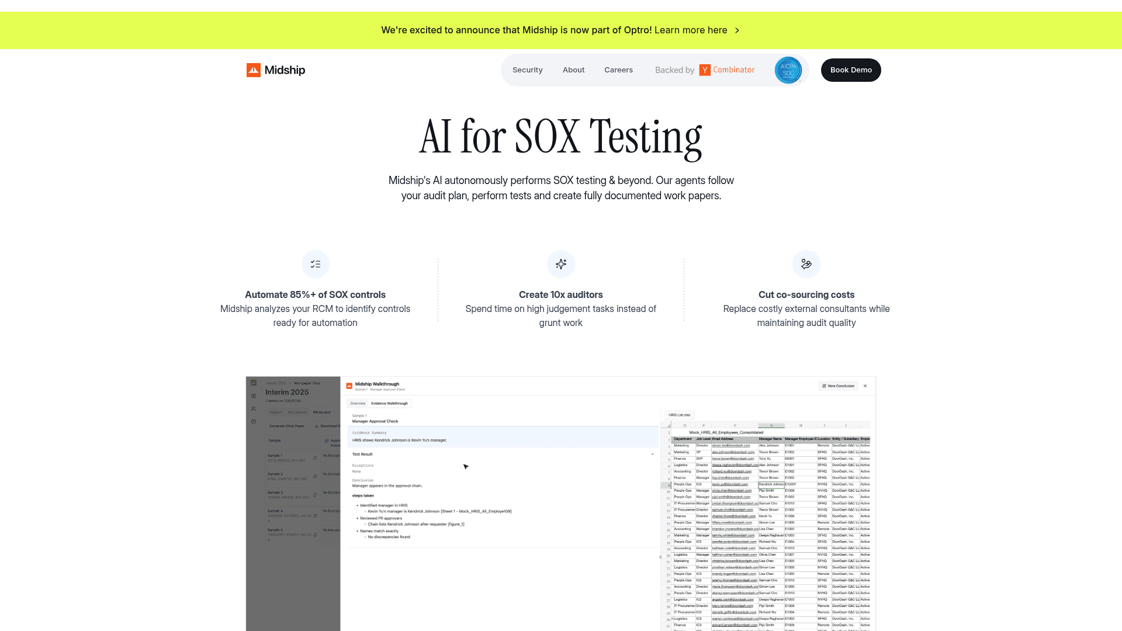Click the hand icon above Cut co-sourcing costs
The image size is (1122, 631).
[x=806, y=265]
